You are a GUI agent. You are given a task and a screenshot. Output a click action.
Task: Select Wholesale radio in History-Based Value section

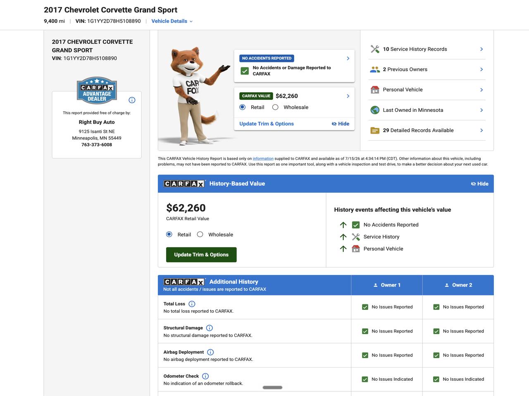(200, 234)
